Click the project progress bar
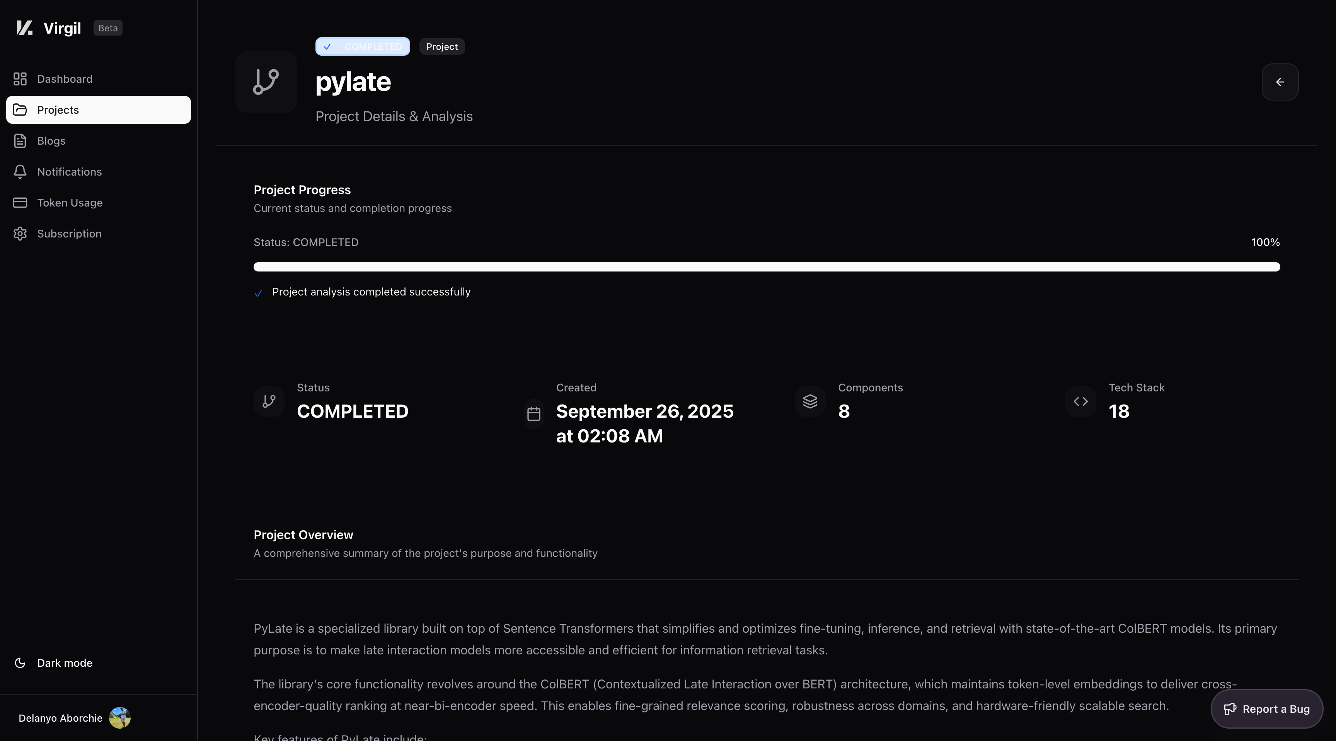This screenshot has height=741, width=1336. pos(766,267)
